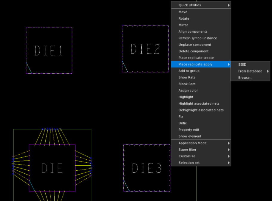Select Align components option
Viewport: 272px width, 201px height.
pyautogui.click(x=193, y=32)
